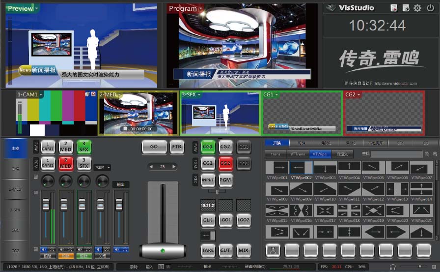440x272 pixels.
Task: Choose the VTWipe019 diamond wipe pattern
Action: [x=373, y=211]
